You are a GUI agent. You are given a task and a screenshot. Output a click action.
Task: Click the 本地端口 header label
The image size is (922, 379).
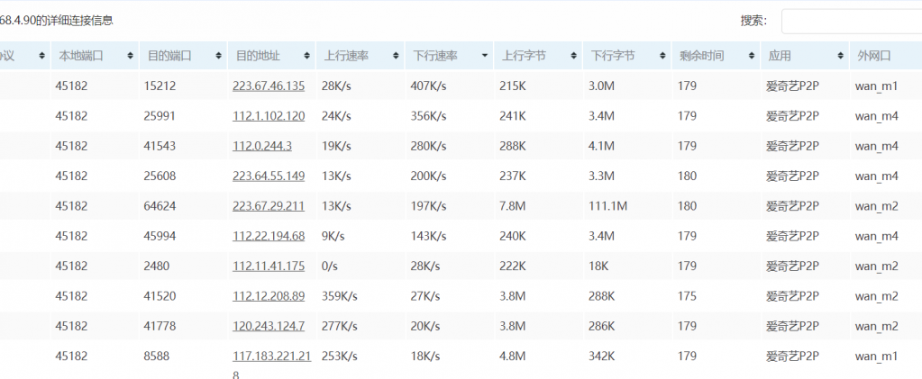(80, 56)
